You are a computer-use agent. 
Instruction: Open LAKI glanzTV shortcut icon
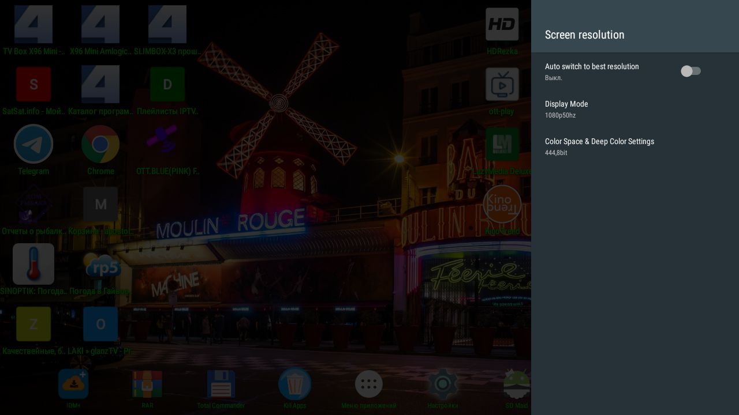tap(100, 324)
